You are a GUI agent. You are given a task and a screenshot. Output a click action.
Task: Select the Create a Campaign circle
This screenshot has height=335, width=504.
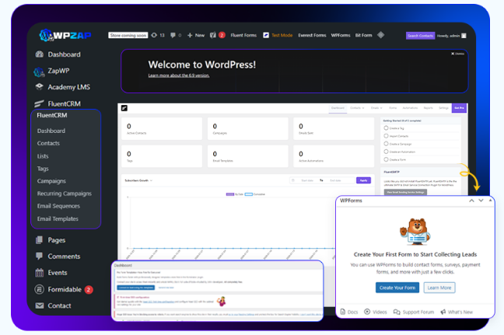[x=387, y=144]
